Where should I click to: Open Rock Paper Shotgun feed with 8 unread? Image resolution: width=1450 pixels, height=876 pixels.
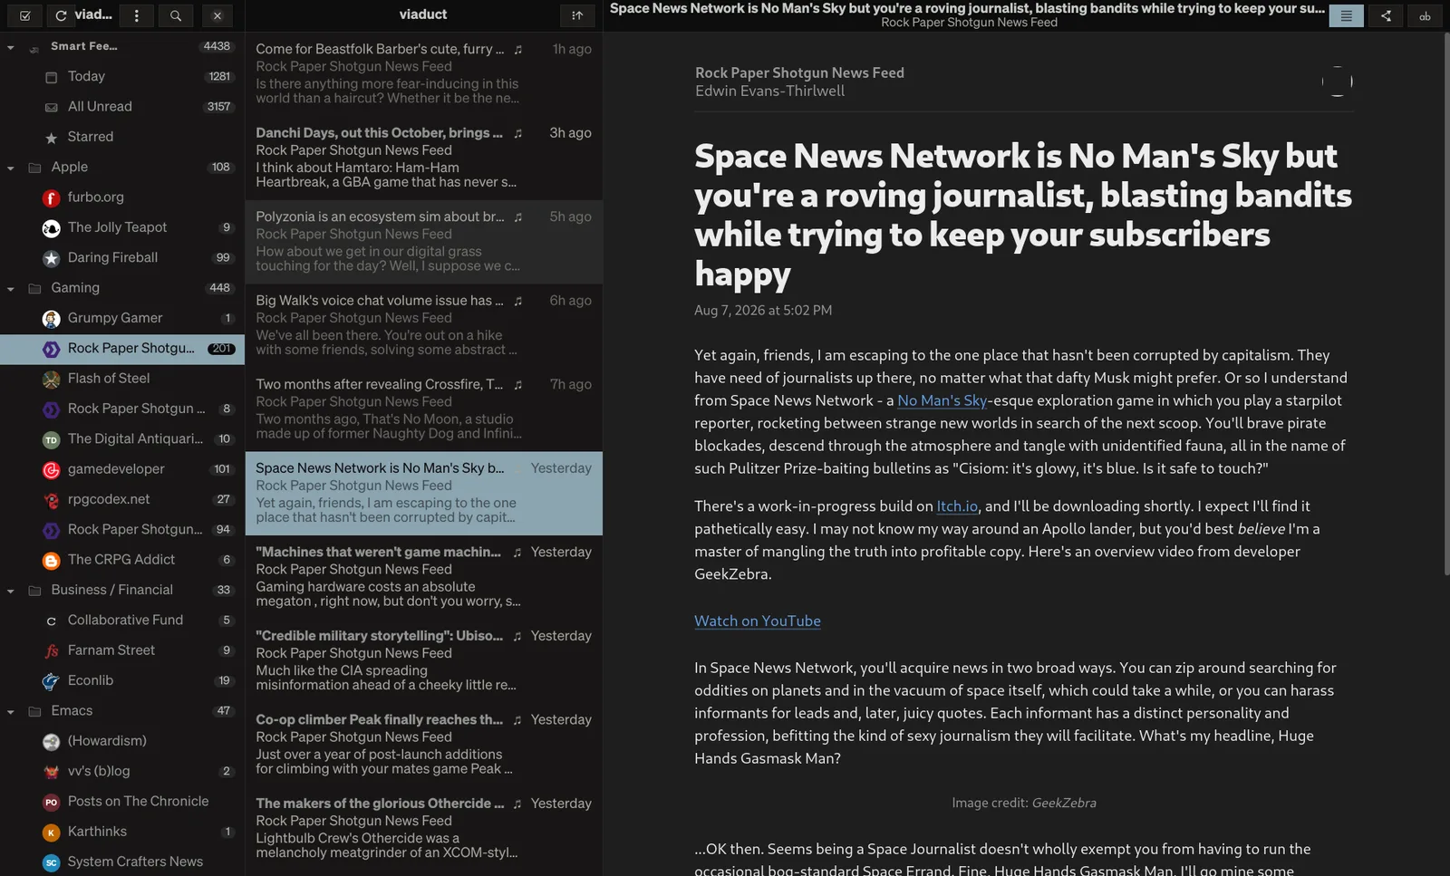122,409
